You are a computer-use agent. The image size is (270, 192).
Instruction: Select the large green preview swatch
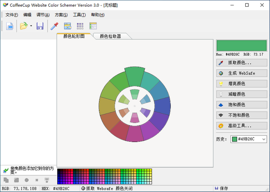pos(242,45)
